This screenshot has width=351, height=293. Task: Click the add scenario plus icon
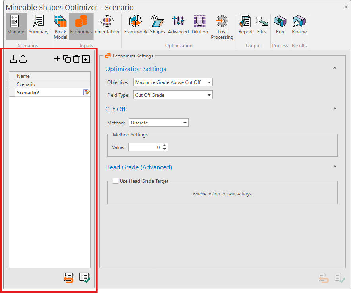pyautogui.click(x=57, y=59)
